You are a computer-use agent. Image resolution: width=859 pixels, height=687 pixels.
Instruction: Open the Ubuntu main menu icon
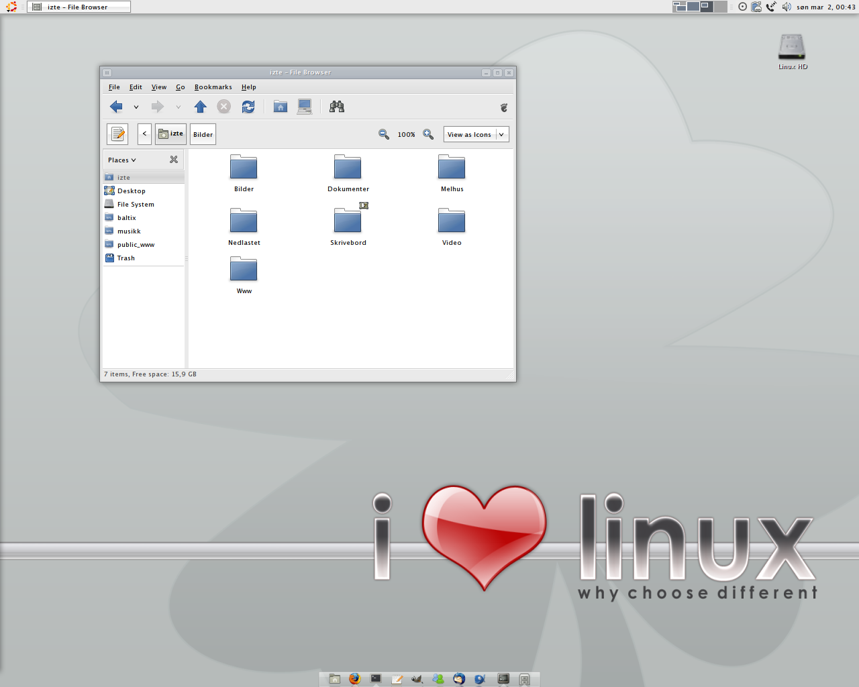tap(11, 7)
